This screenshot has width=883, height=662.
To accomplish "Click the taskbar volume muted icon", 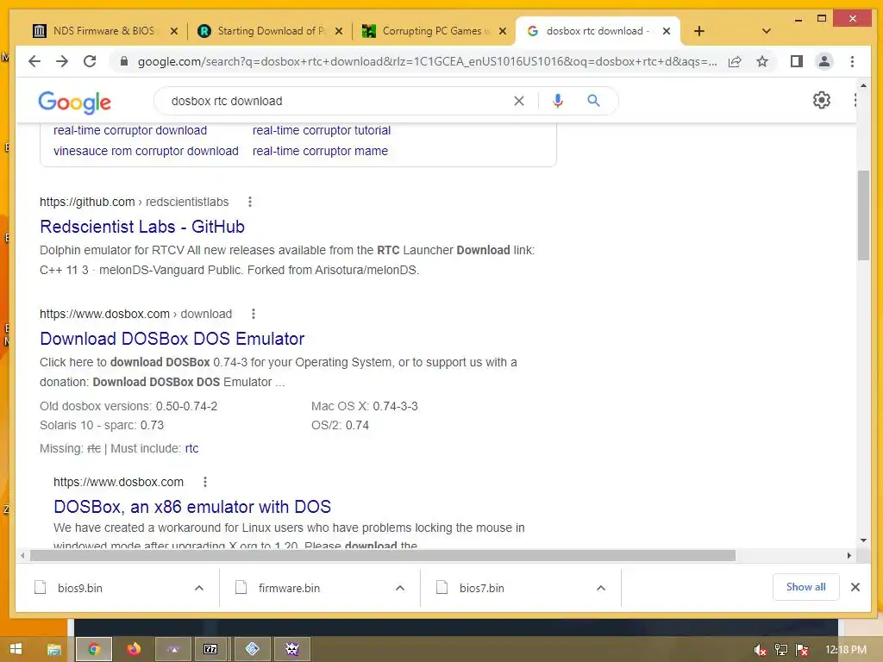I will point(760,650).
